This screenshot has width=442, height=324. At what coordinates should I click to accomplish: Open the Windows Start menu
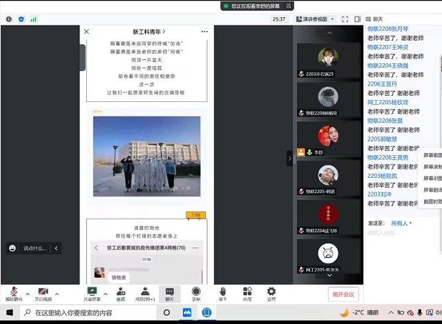[x=10, y=312]
